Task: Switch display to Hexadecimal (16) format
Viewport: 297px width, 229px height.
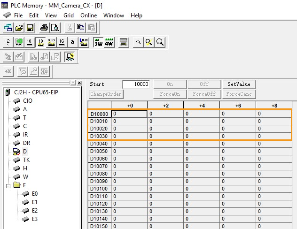Action: [62, 42]
